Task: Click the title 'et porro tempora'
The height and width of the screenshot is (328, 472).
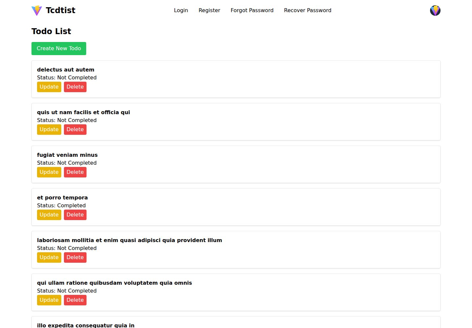Action: (62, 197)
